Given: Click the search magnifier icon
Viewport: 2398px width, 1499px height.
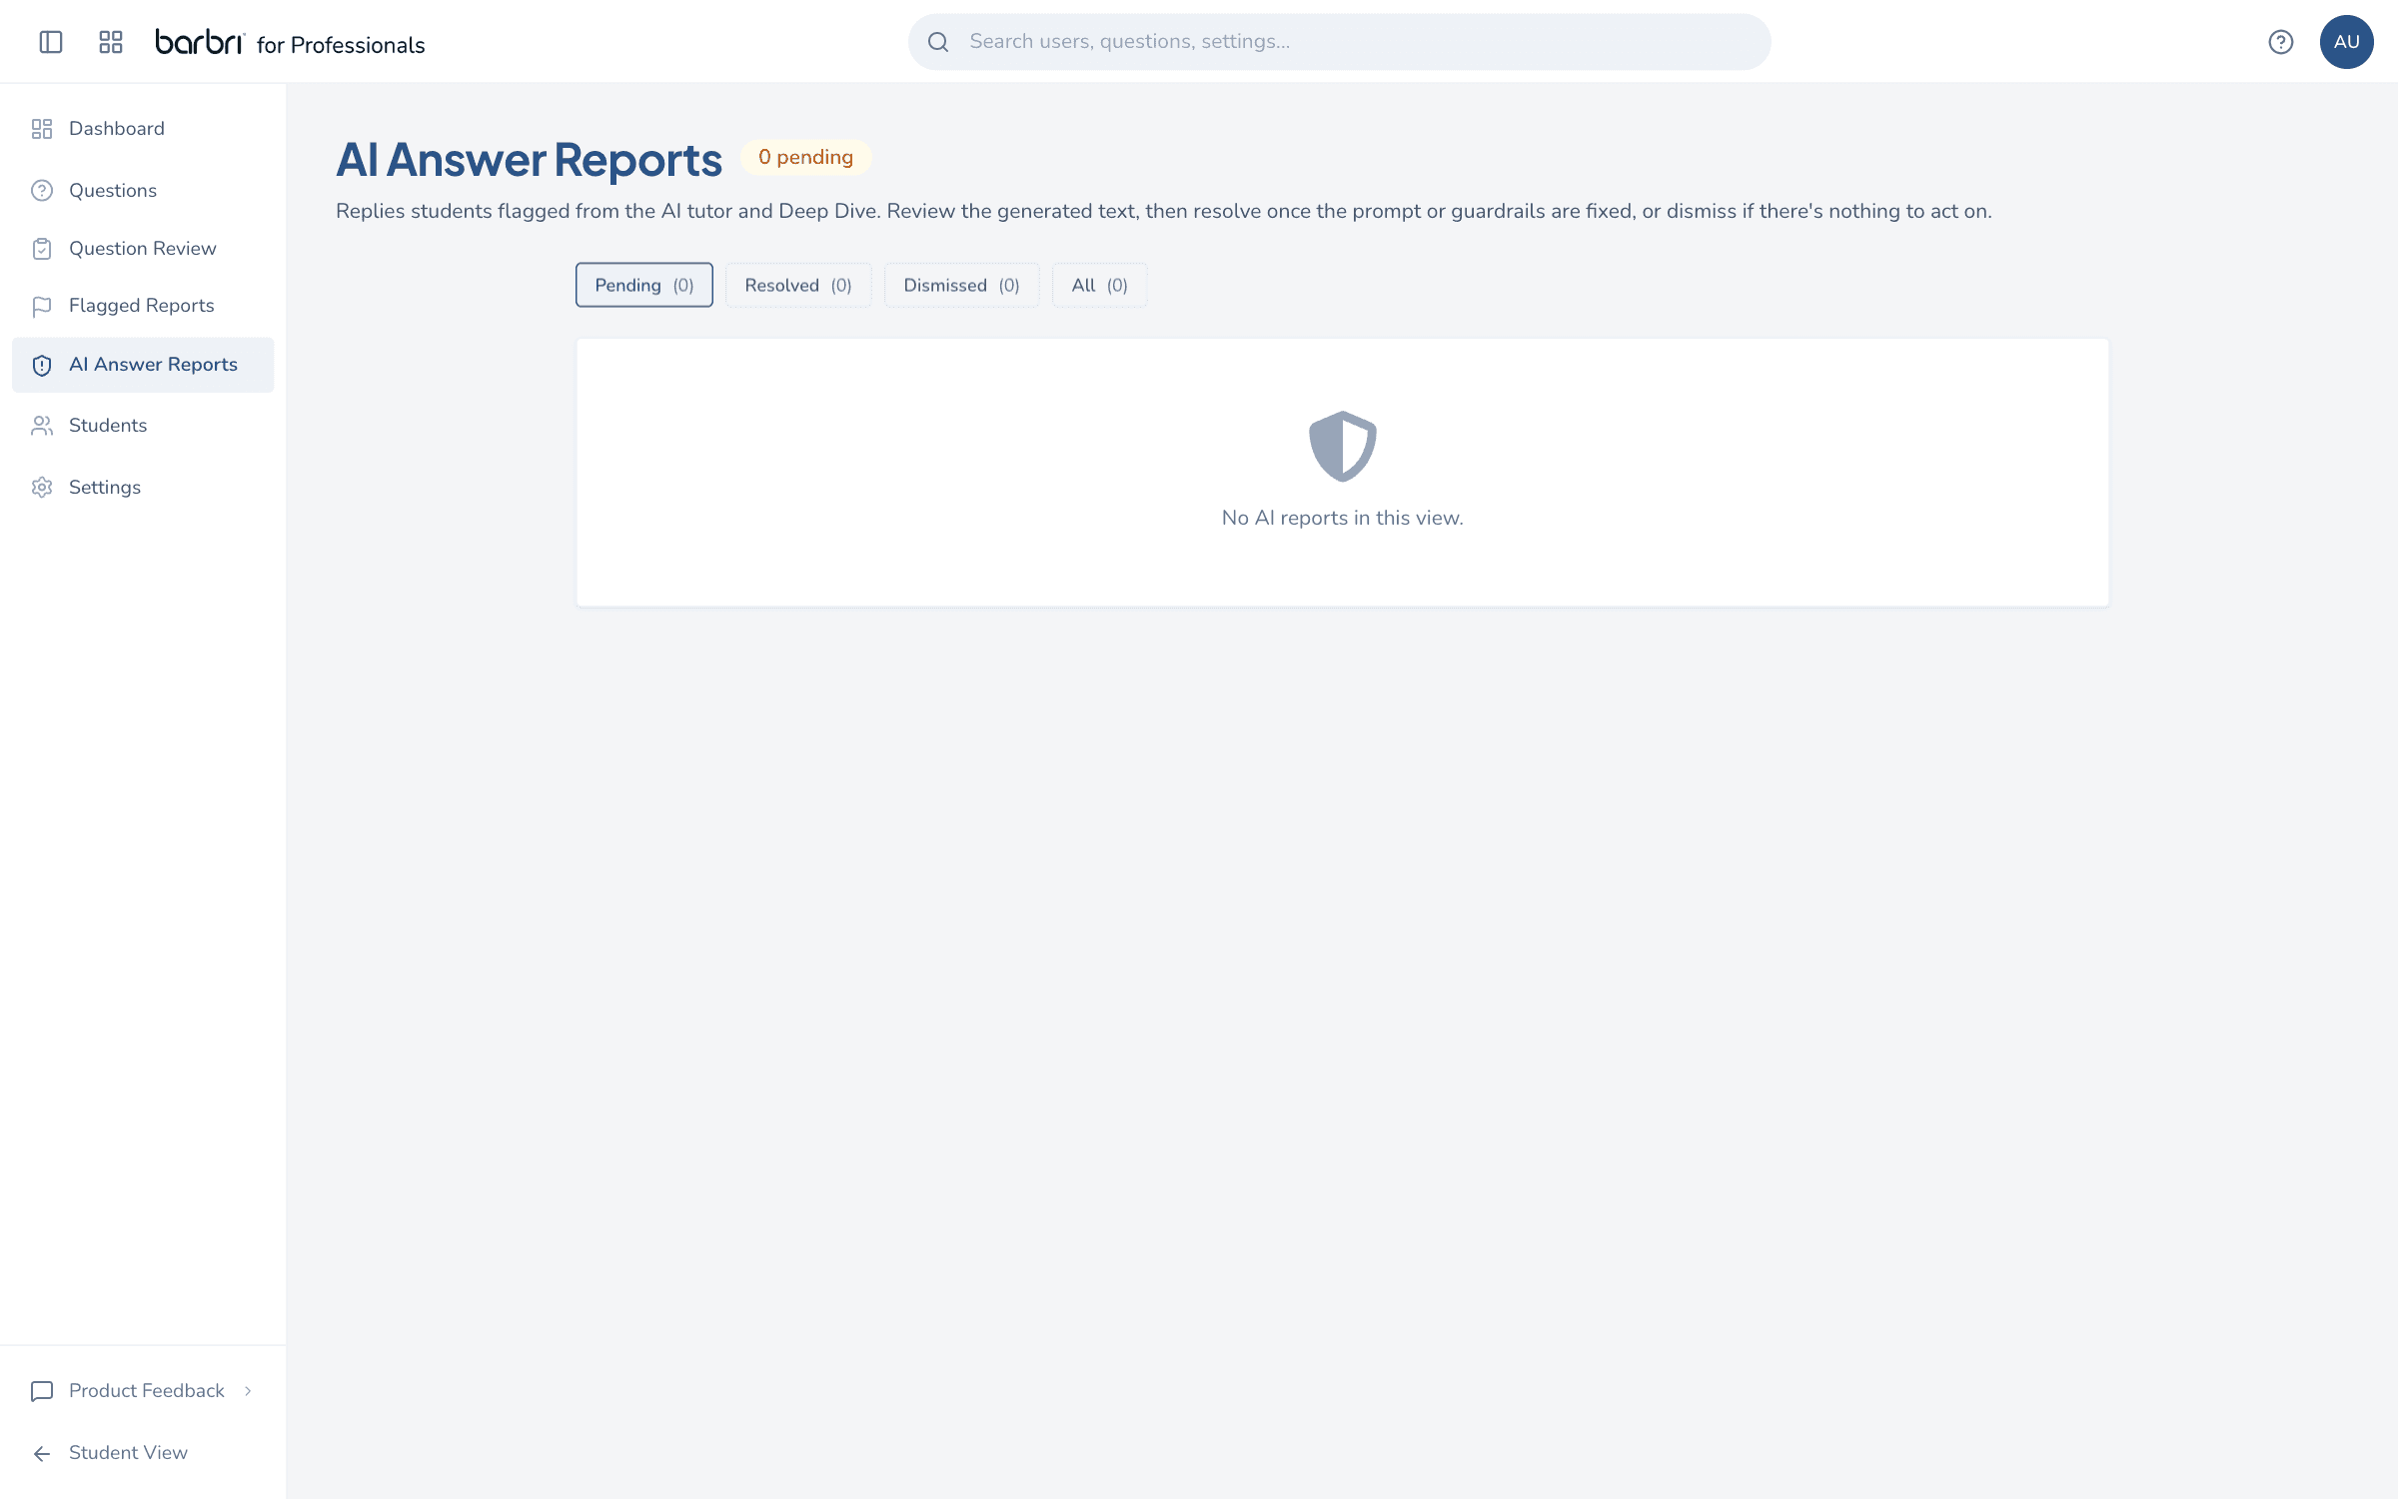Looking at the screenshot, I should point(937,42).
